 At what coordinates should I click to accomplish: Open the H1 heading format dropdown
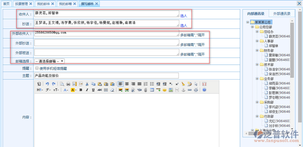click(40, 90)
